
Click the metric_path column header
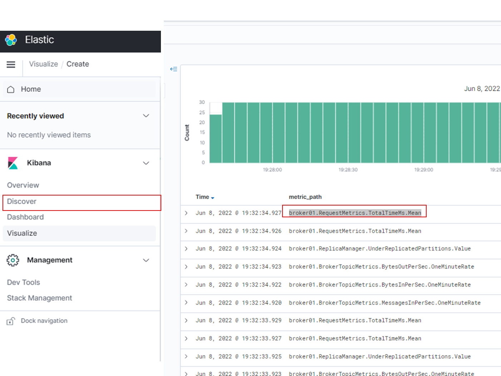[305, 197]
